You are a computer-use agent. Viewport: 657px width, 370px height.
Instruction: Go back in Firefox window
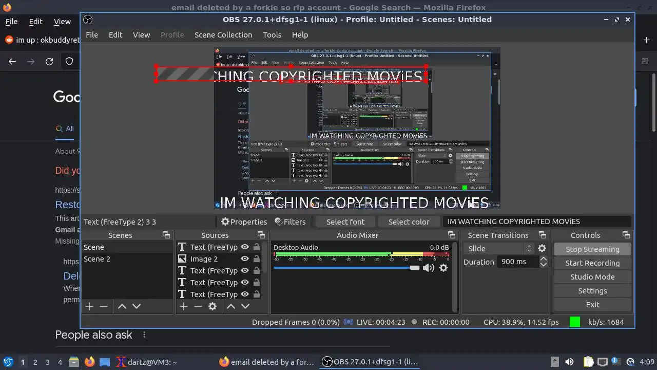(12, 62)
